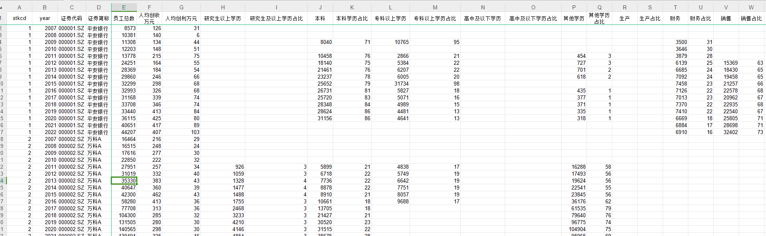Select the 专科以上学历占比 header cell
The height and width of the screenshot is (236, 766).
coord(435,18)
